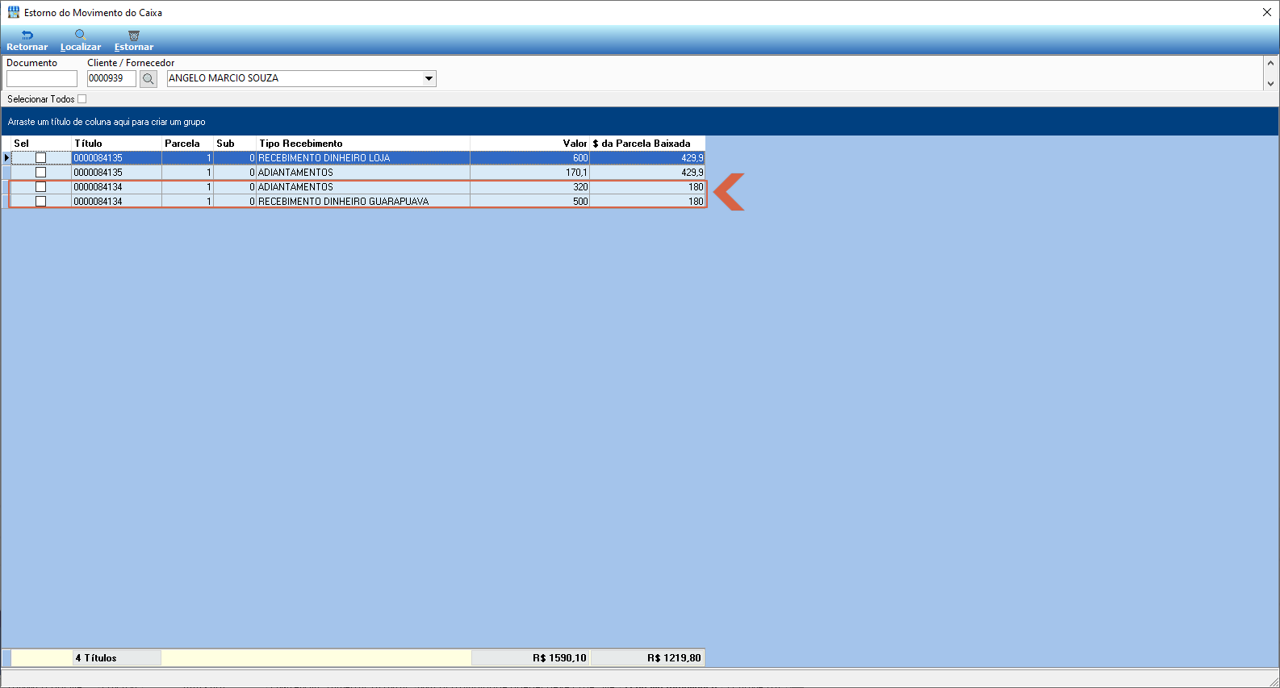
Task: Click the Localizar magnifier toolbar icon
Action: click(x=81, y=35)
